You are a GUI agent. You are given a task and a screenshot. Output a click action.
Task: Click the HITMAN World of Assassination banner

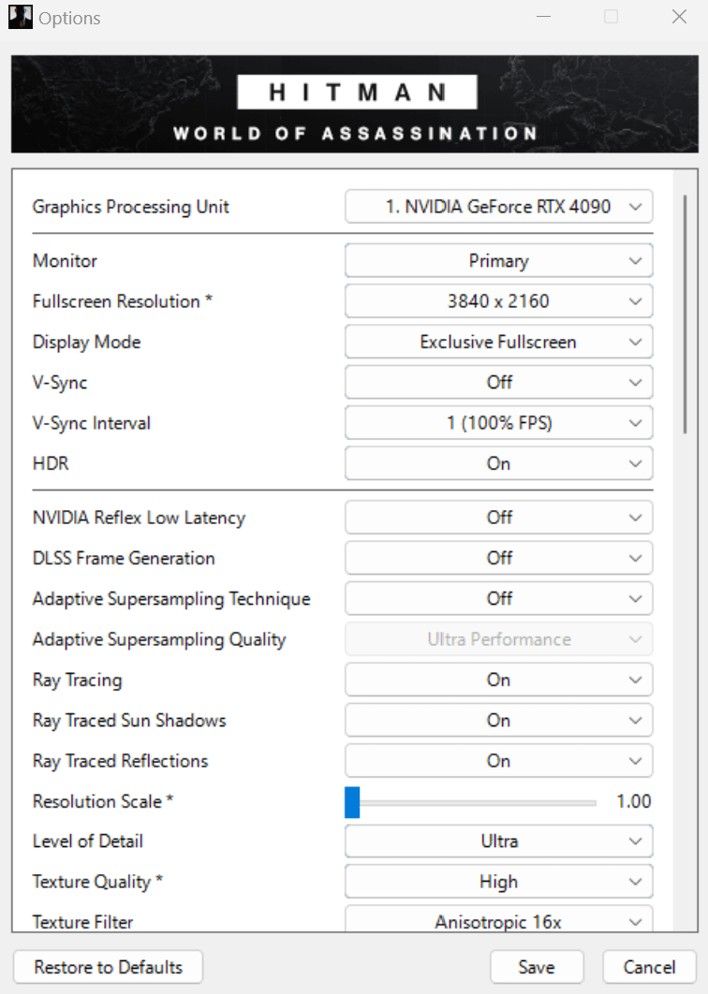[355, 104]
